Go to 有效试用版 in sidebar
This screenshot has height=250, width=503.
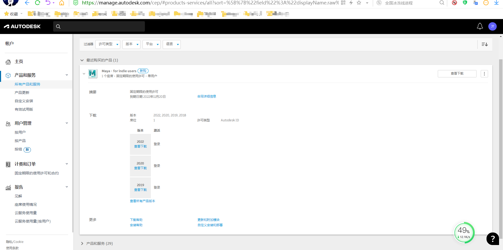(24, 109)
